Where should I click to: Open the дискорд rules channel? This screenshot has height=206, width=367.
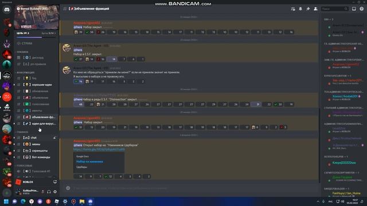[36, 57]
